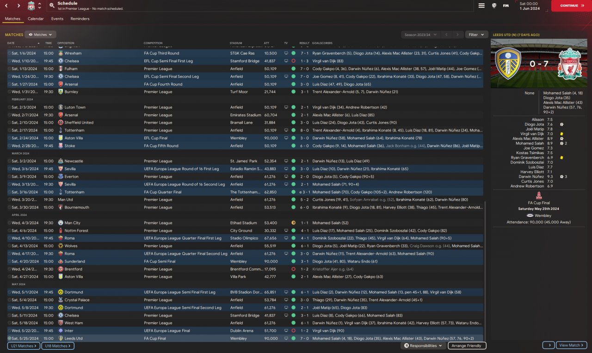Go to previous season with left chevron
The image size is (592, 353).
446,35
